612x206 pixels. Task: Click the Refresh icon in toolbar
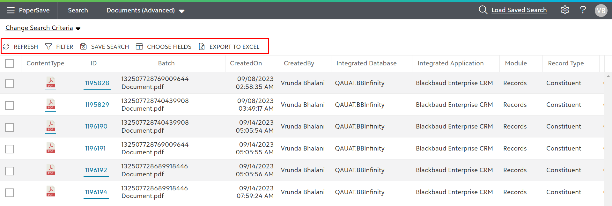click(6, 47)
